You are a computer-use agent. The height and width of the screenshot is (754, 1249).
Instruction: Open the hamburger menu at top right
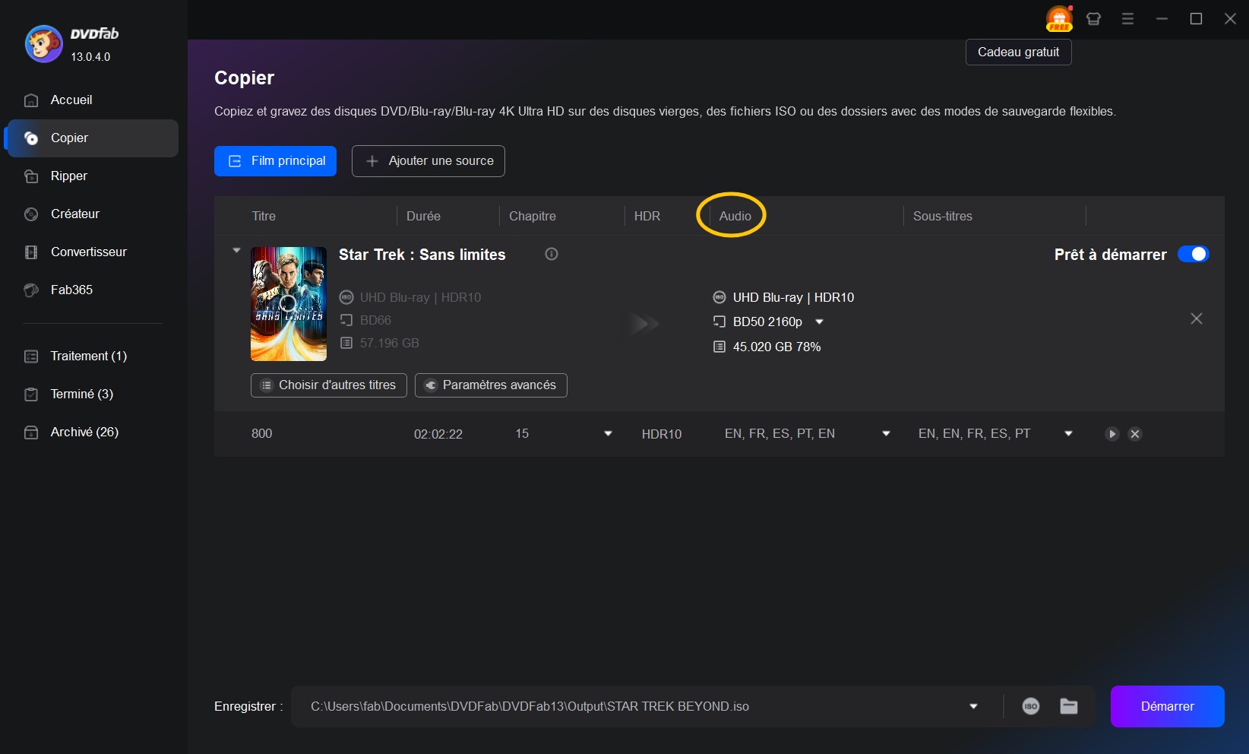1127,18
